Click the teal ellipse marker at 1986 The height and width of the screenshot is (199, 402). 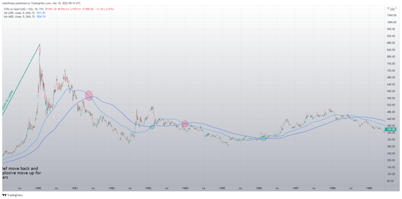pyautogui.click(x=263, y=138)
